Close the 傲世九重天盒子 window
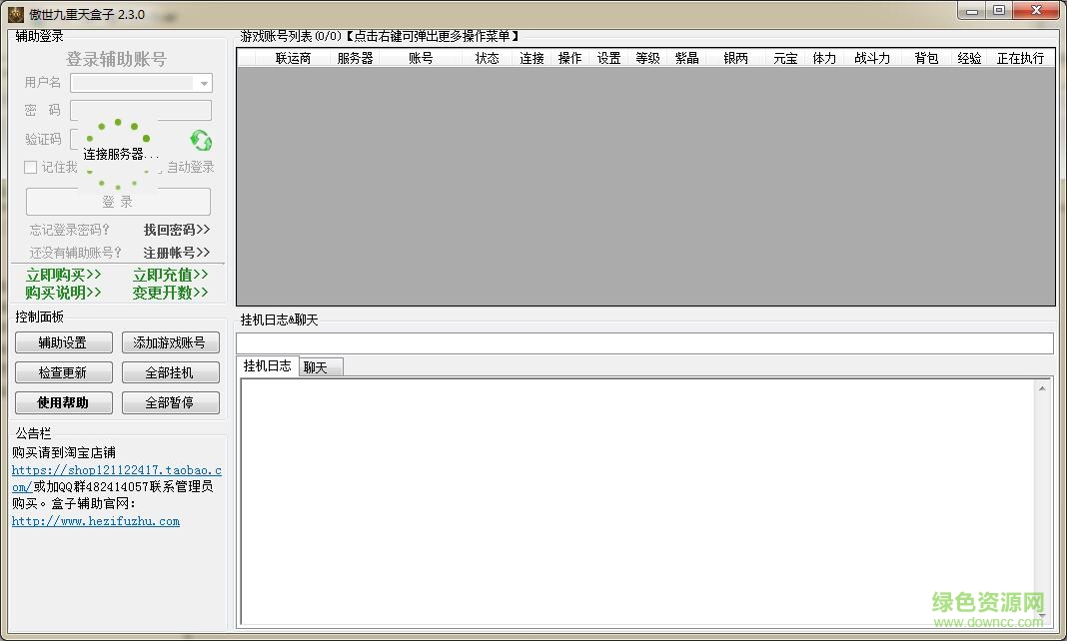This screenshot has height=641, width=1067. [1036, 10]
